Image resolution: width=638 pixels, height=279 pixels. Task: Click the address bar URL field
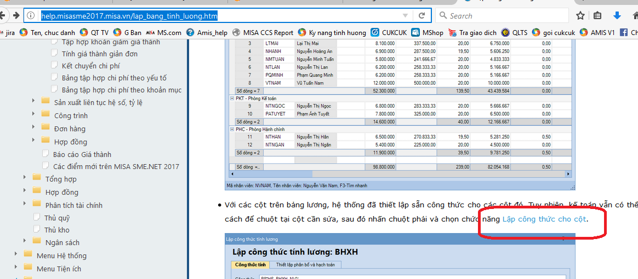220,16
